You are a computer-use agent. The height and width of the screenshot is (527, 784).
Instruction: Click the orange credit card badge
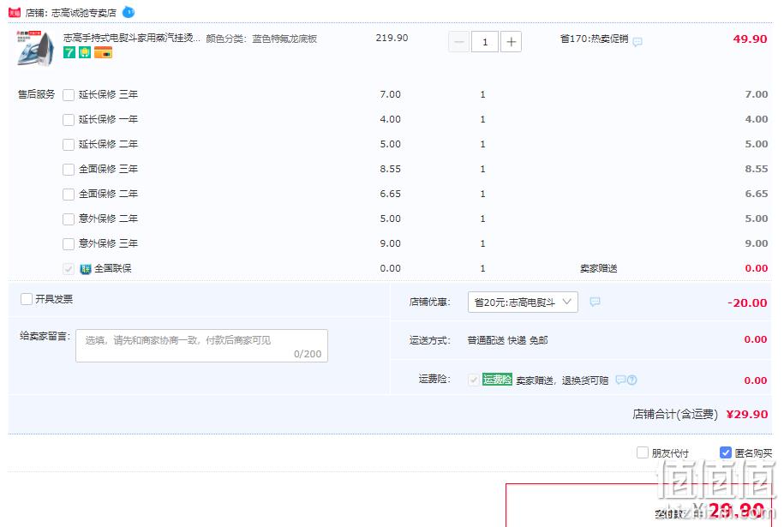click(x=103, y=52)
